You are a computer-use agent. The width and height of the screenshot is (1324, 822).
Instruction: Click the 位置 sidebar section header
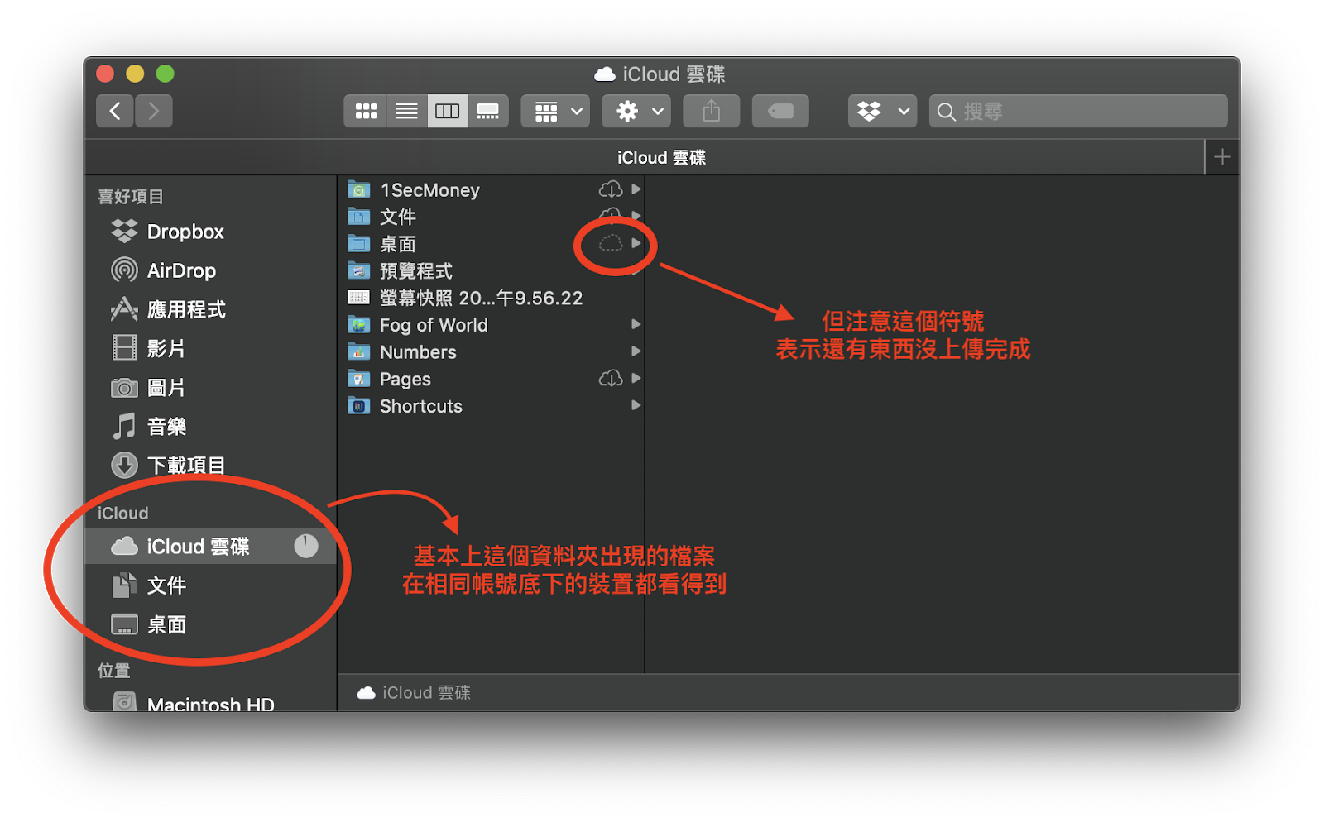pos(114,671)
